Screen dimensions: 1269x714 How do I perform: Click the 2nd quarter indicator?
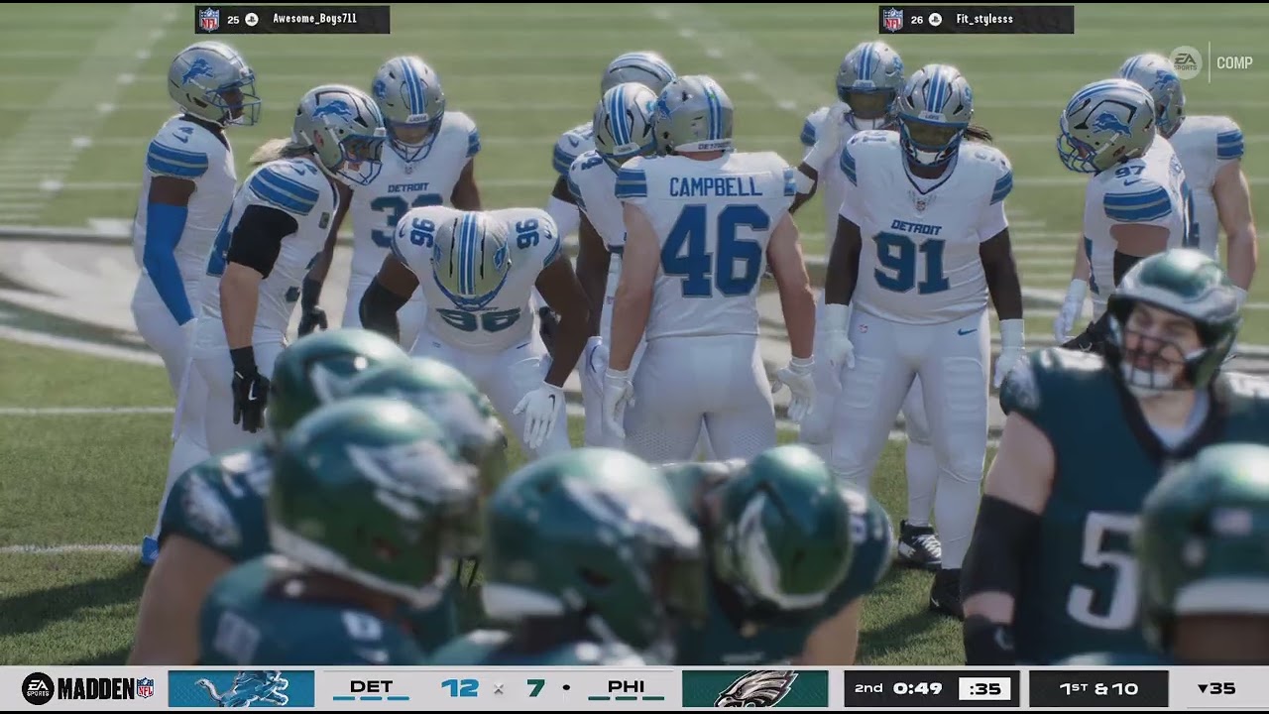868,688
